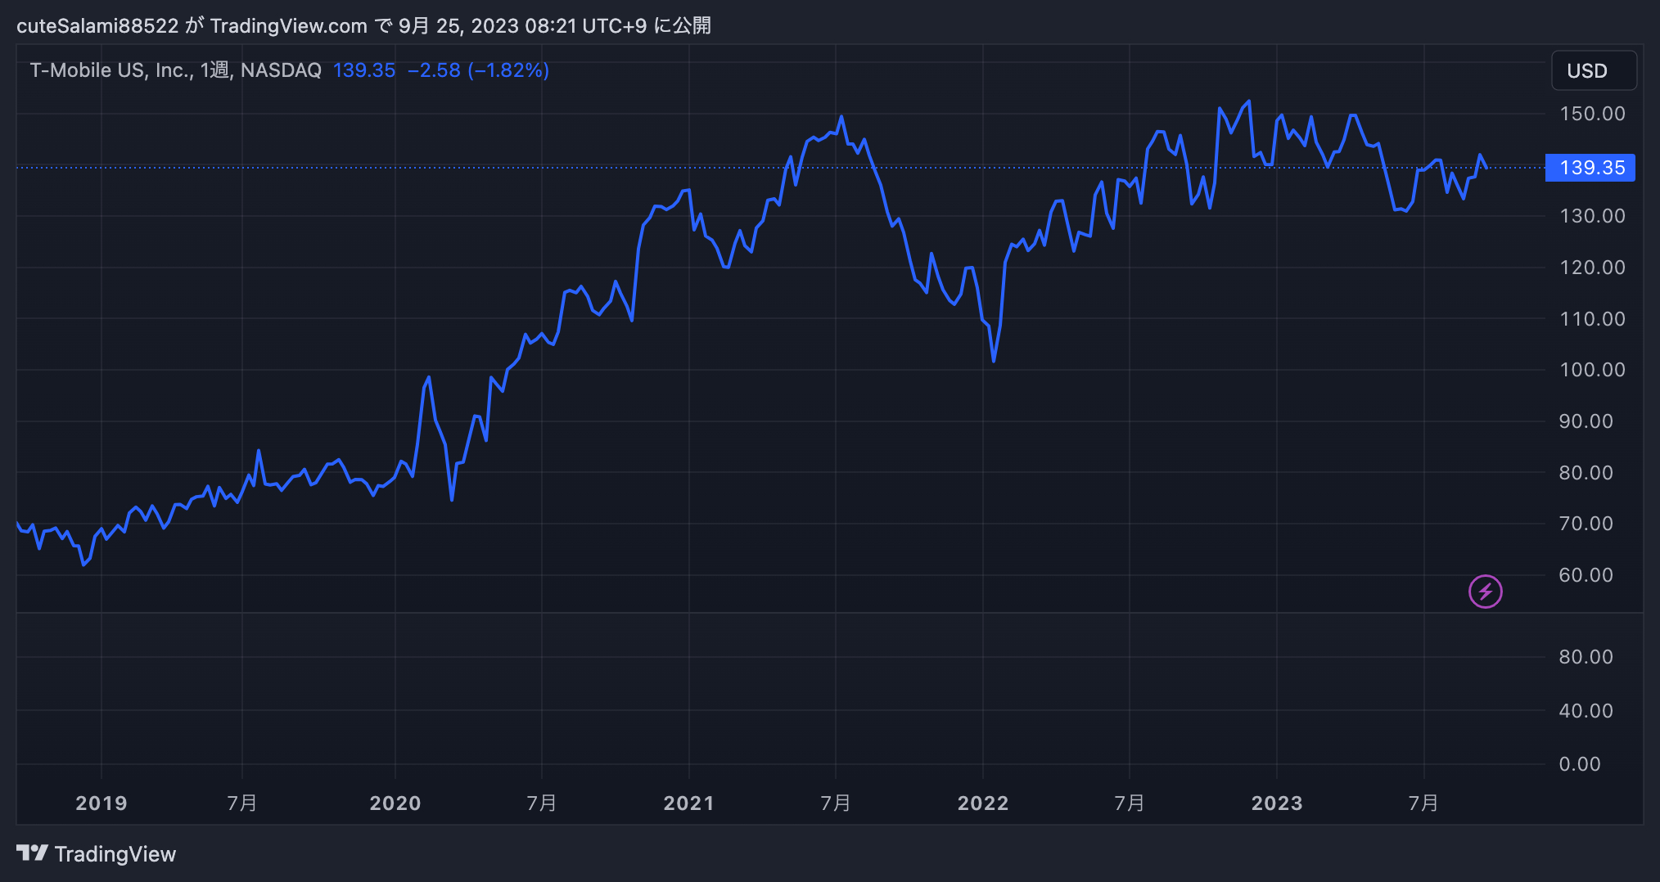Viewport: 1660px width, 882px height.
Task: Open the USD currency selector
Action: pos(1594,70)
